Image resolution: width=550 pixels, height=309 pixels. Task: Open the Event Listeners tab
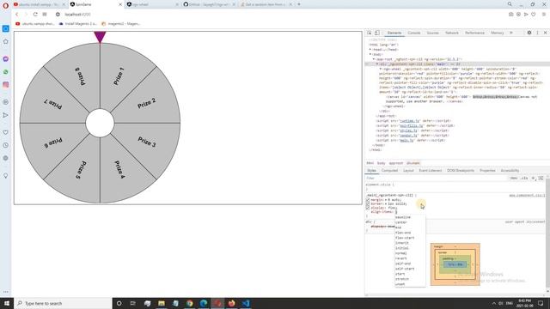(430, 171)
